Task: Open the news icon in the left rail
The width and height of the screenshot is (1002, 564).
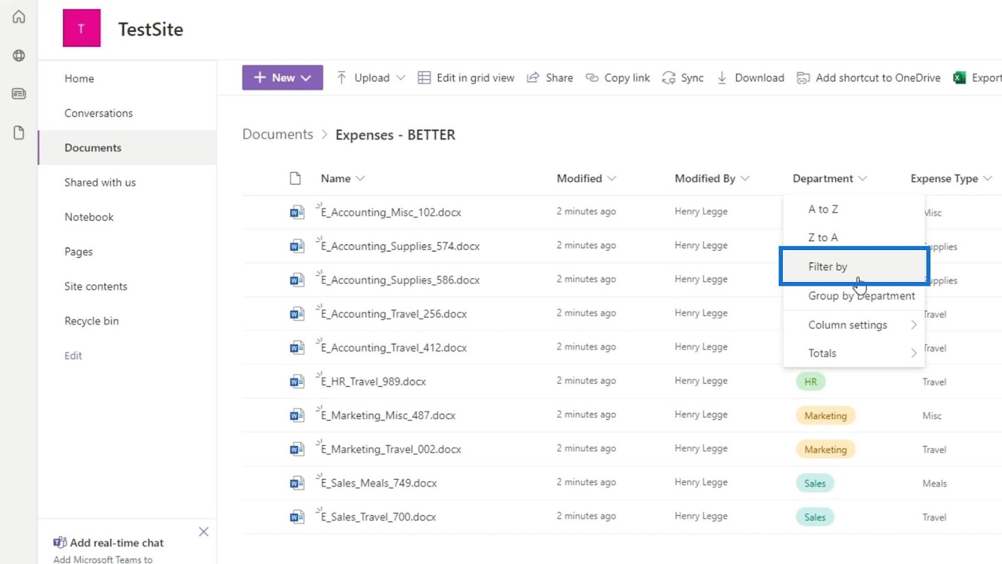Action: (19, 94)
